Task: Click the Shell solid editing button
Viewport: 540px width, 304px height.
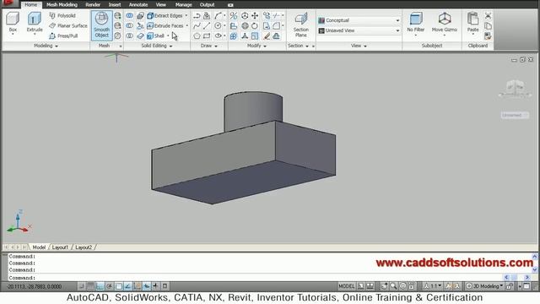Action: [x=155, y=35]
